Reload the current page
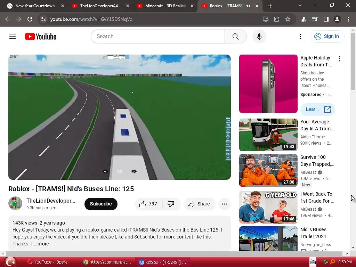 click(x=30, y=19)
